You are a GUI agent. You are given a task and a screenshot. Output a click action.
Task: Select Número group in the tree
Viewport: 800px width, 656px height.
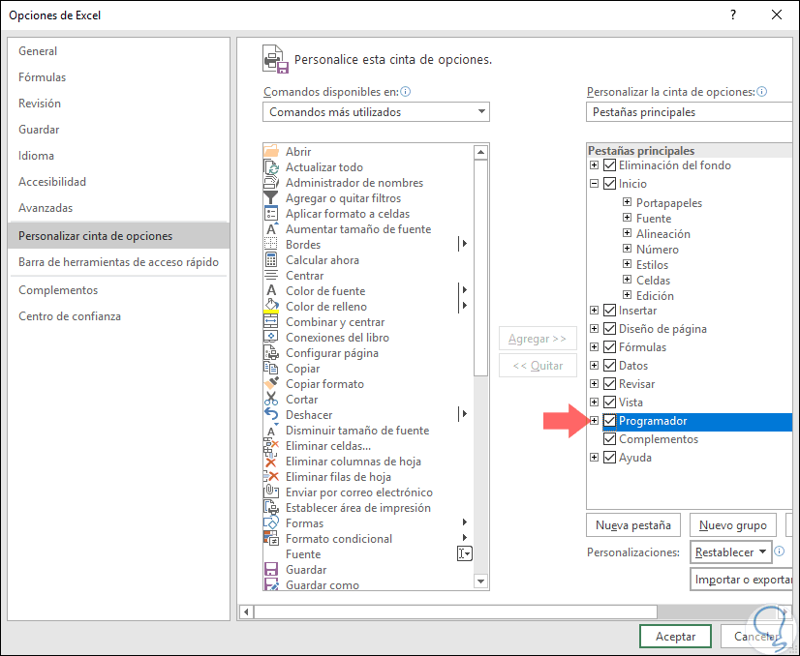(x=657, y=250)
